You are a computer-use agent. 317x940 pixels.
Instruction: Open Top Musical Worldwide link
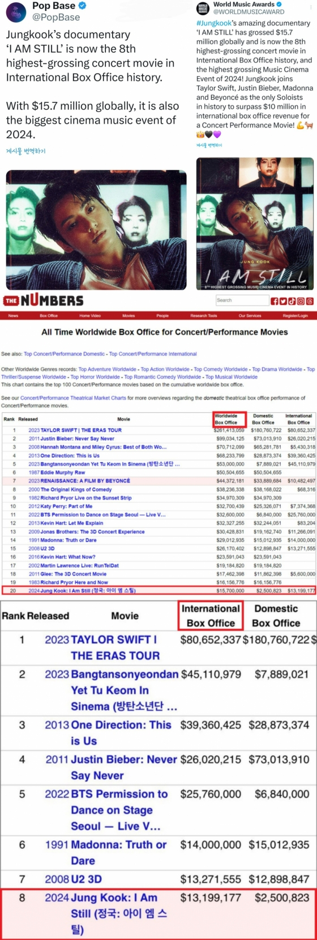coord(232,376)
